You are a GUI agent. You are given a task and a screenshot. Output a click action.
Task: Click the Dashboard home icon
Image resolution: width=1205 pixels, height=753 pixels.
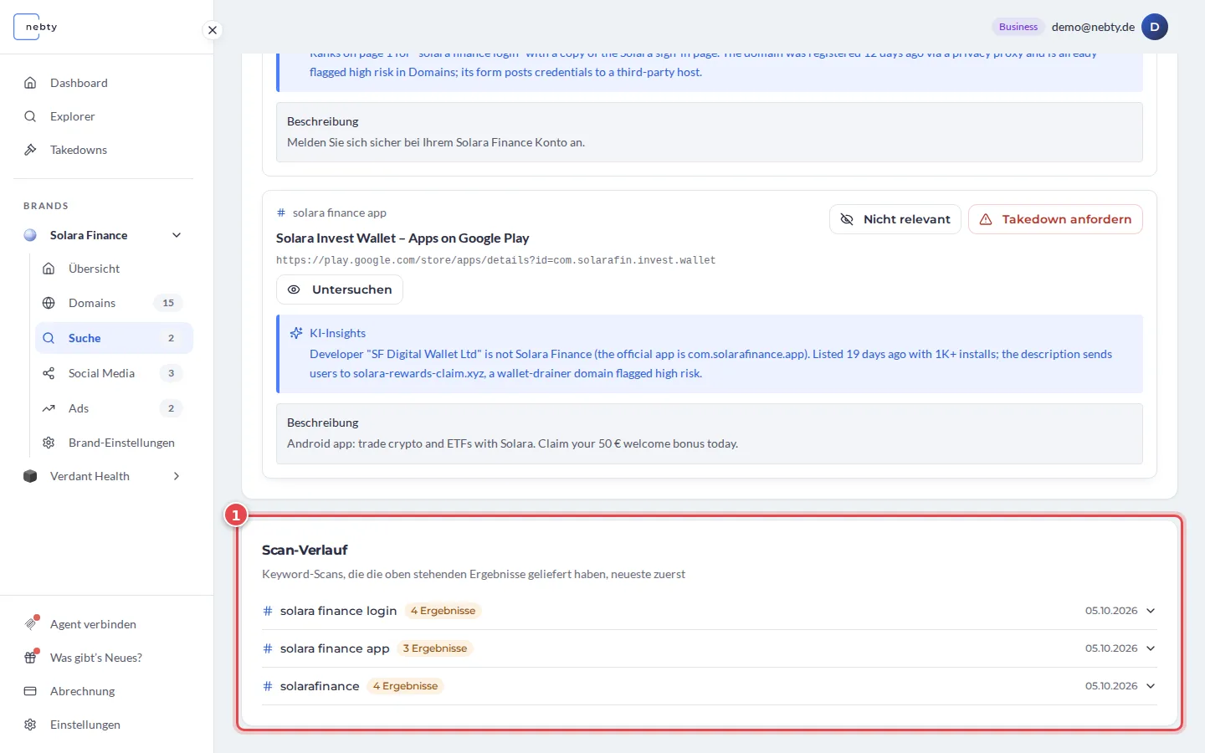tap(30, 83)
